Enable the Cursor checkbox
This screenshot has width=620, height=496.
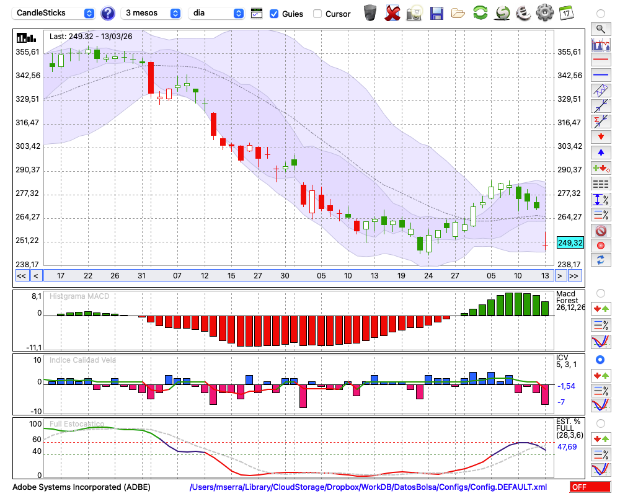(x=317, y=14)
